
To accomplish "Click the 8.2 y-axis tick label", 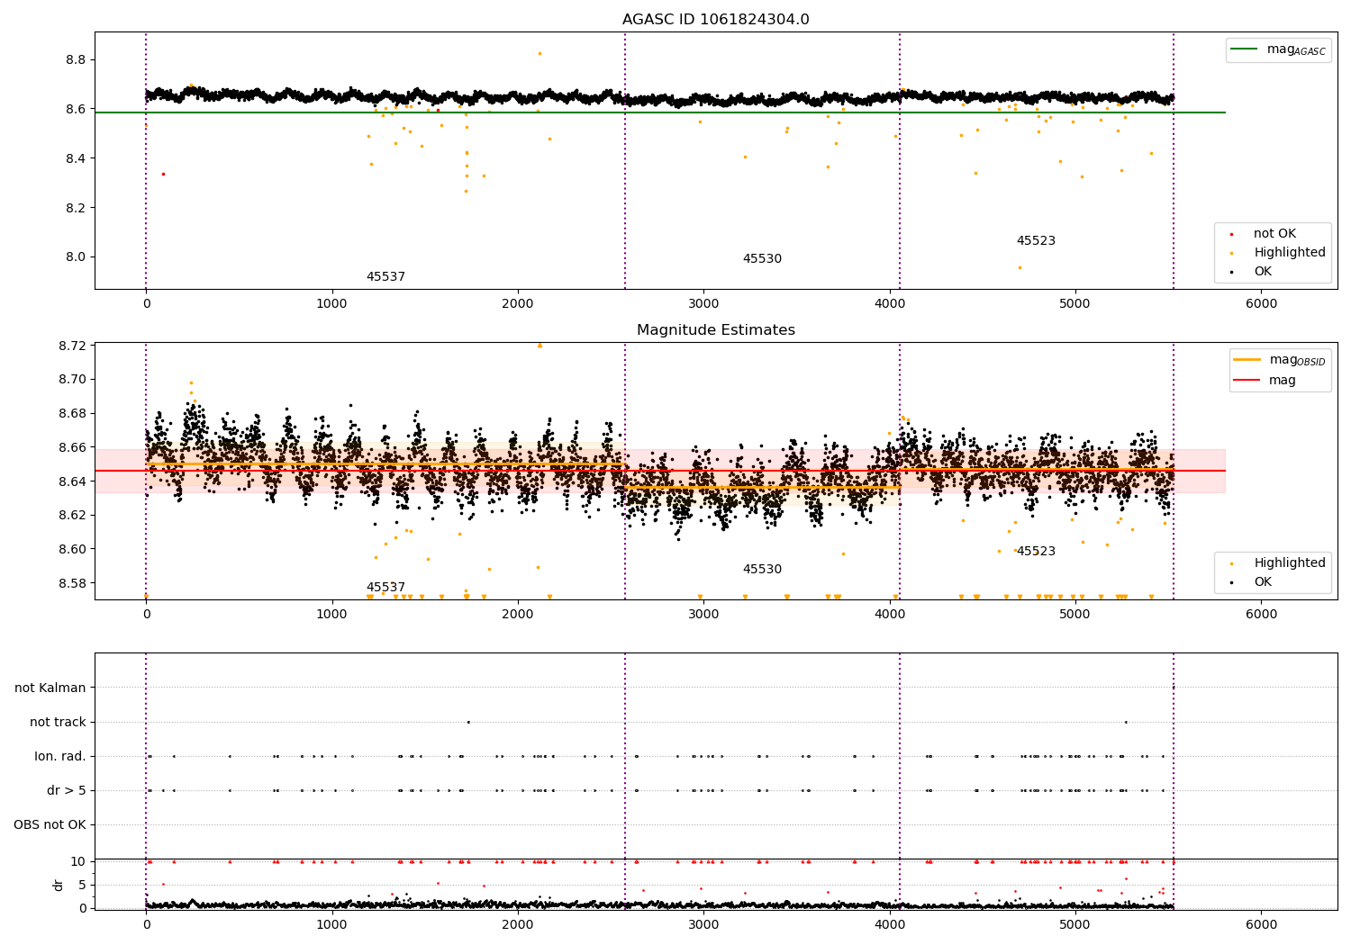I will (x=76, y=208).
